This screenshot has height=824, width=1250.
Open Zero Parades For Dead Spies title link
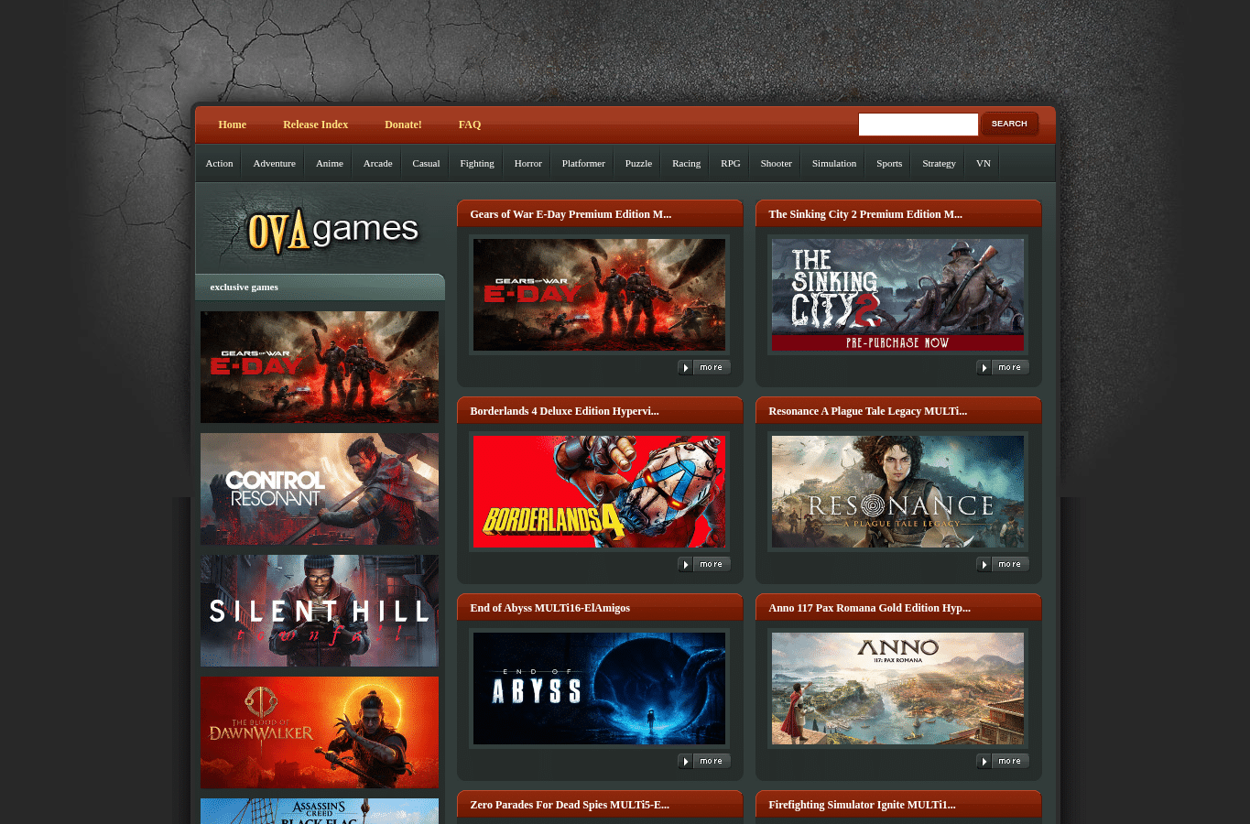(x=570, y=805)
